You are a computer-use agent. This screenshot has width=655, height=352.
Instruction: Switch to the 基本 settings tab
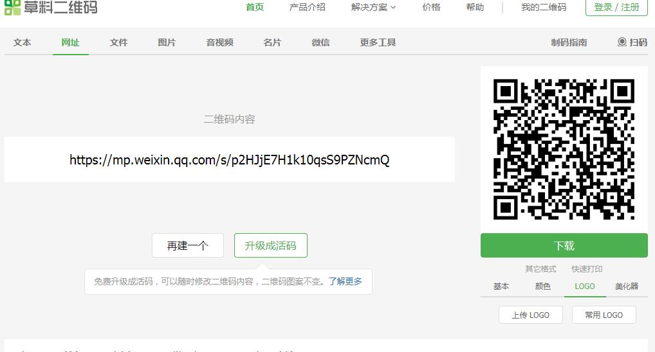click(x=501, y=286)
